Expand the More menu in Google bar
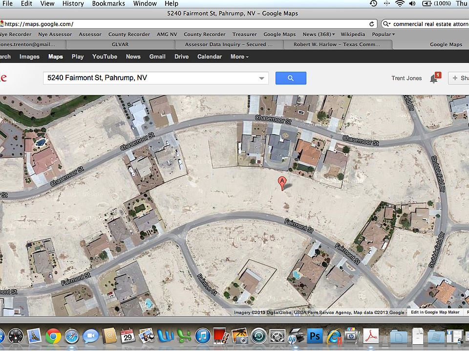Image resolution: width=469 pixels, height=351 pixels. coord(239,57)
